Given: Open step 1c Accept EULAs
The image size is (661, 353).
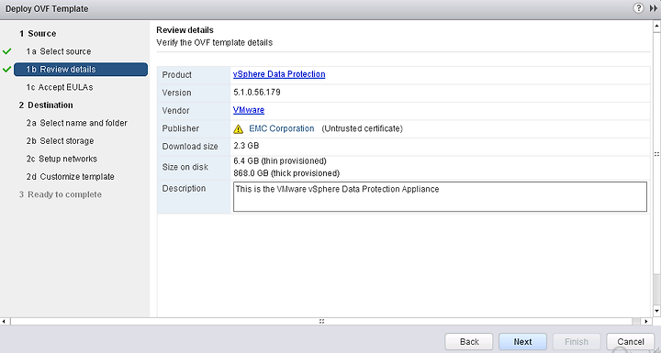Looking at the screenshot, I should [60, 87].
